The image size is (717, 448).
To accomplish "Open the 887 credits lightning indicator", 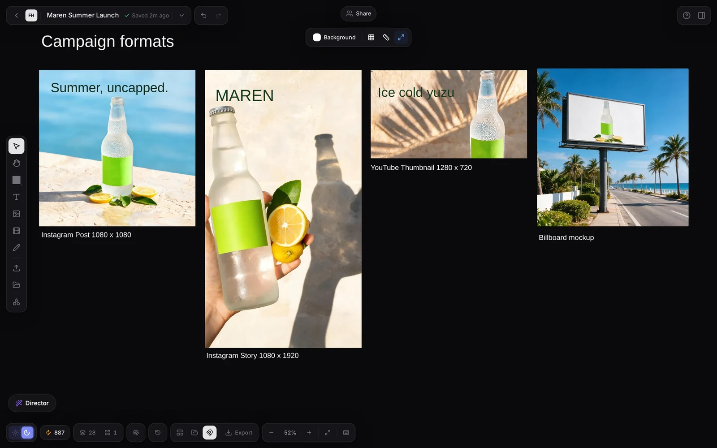I will click(x=55, y=433).
